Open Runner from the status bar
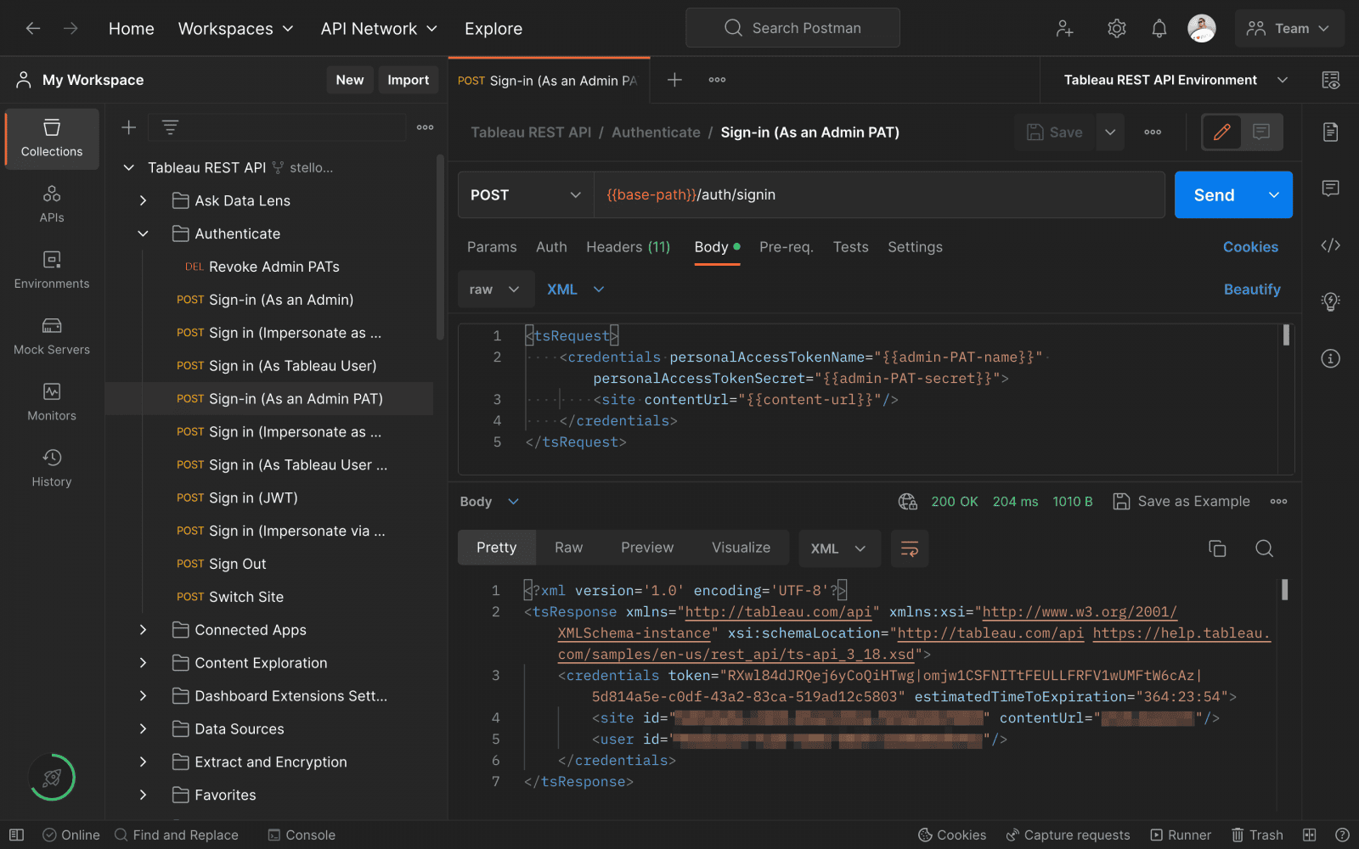 pos(1181,835)
